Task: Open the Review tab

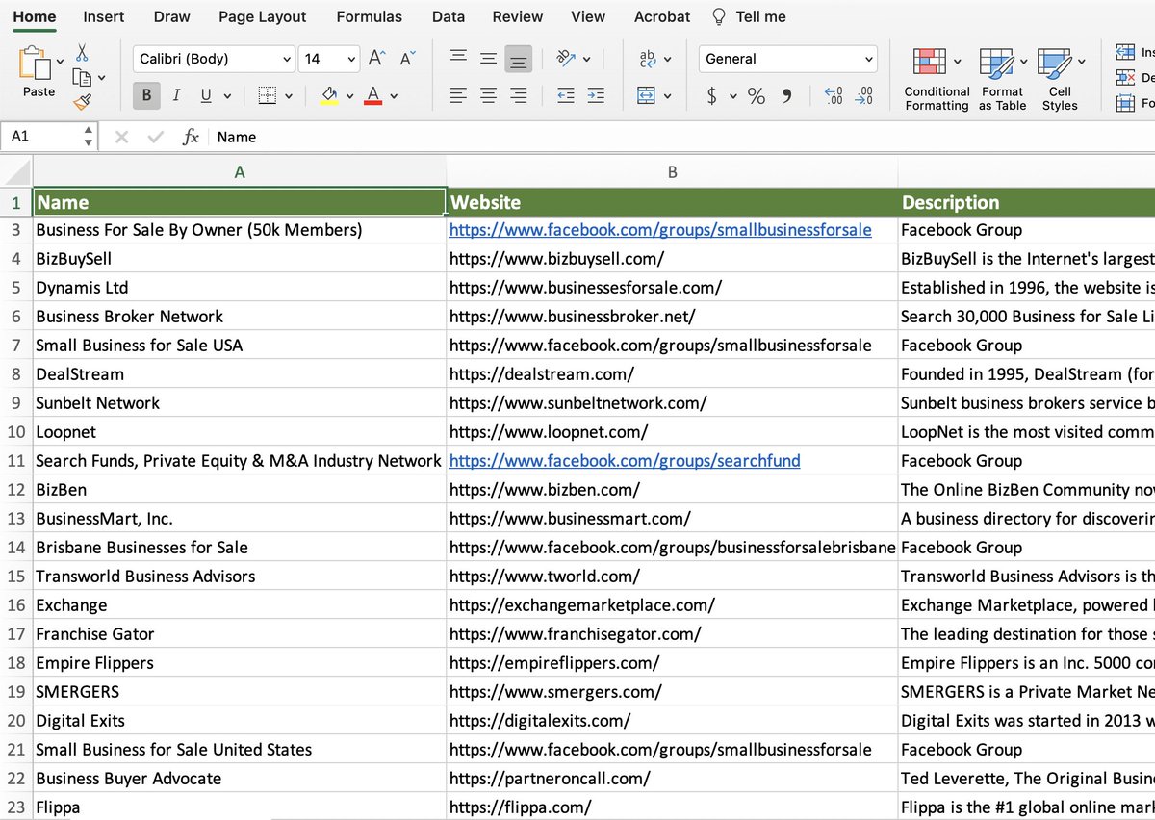Action: (517, 16)
